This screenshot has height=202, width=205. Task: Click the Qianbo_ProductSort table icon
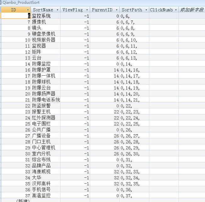point(1,3)
